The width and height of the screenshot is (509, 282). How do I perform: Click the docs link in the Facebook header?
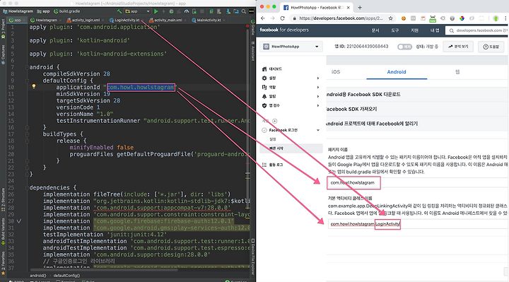coord(375,30)
